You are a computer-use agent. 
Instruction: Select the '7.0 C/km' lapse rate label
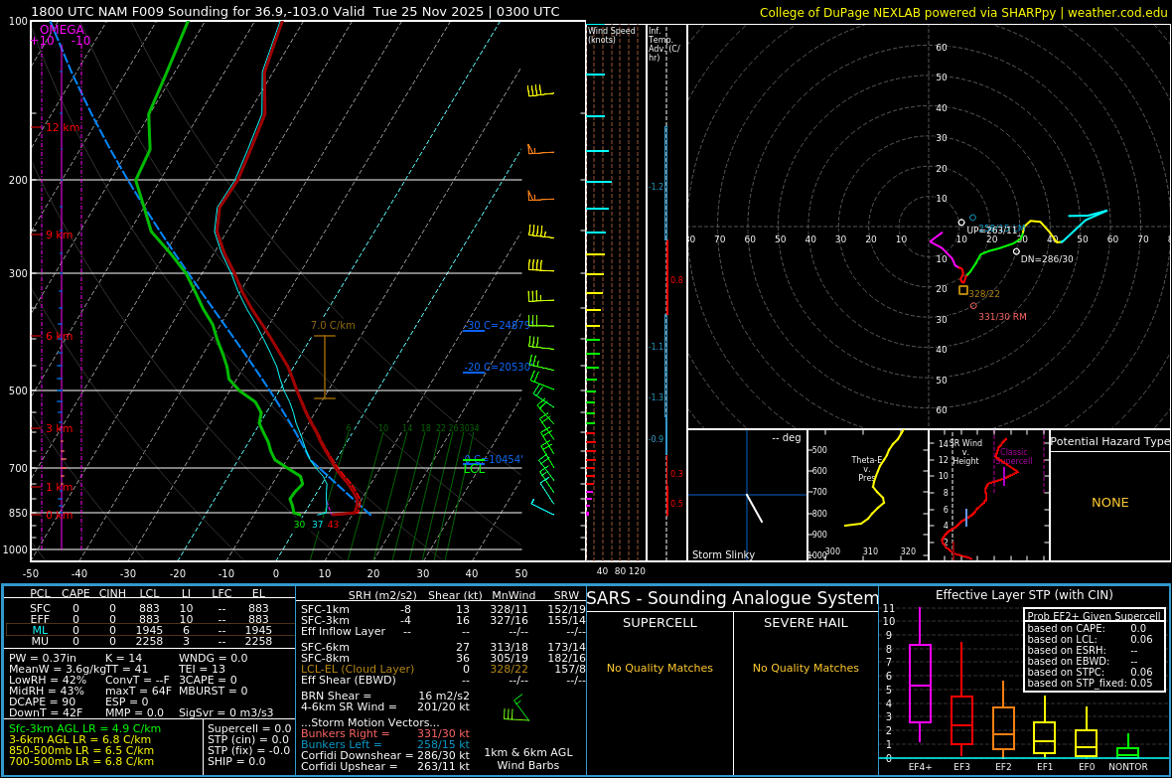point(333,326)
